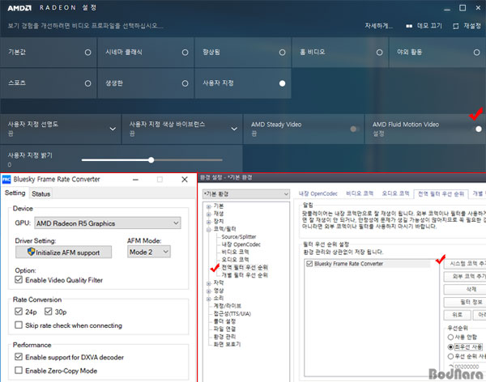Open the GPU dropdown showing AMD Radeon R5

(108, 223)
